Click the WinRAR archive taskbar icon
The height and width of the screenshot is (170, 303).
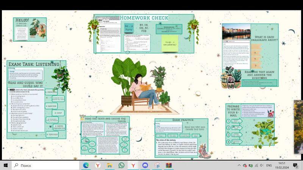(x=169, y=165)
